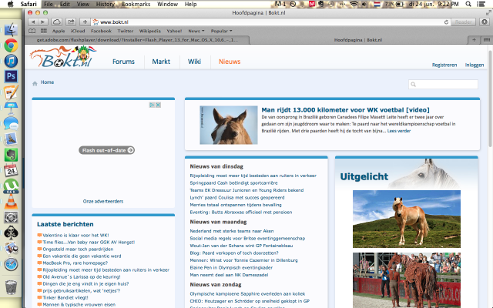Click Flash out-of-date button

click(106, 150)
